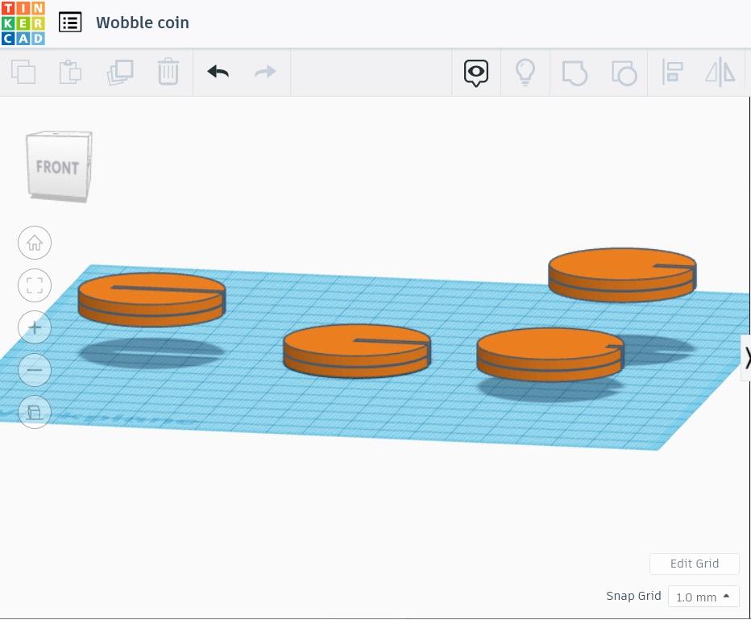This screenshot has height=620, width=751.
Task: Click the Group shapes icon
Action: 575,73
